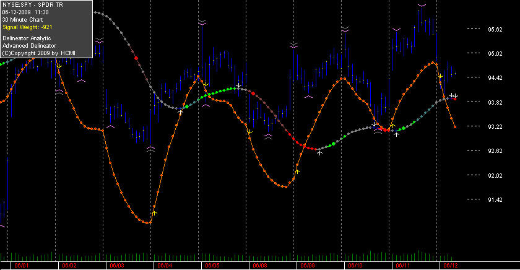Click the NYSE:SPY - SPDR TR title
520x270 pixels.
(x=32, y=5)
